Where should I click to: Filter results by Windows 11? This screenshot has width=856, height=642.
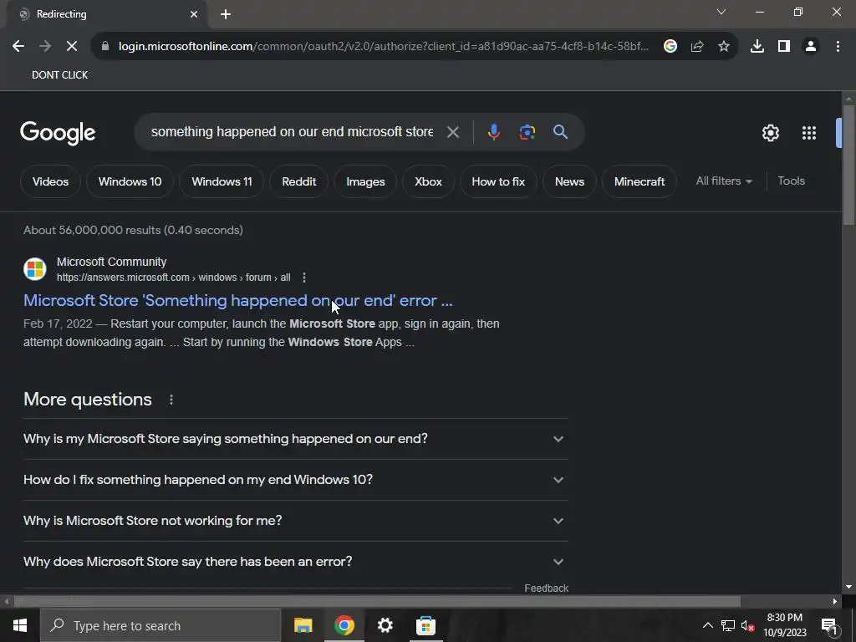click(x=222, y=181)
